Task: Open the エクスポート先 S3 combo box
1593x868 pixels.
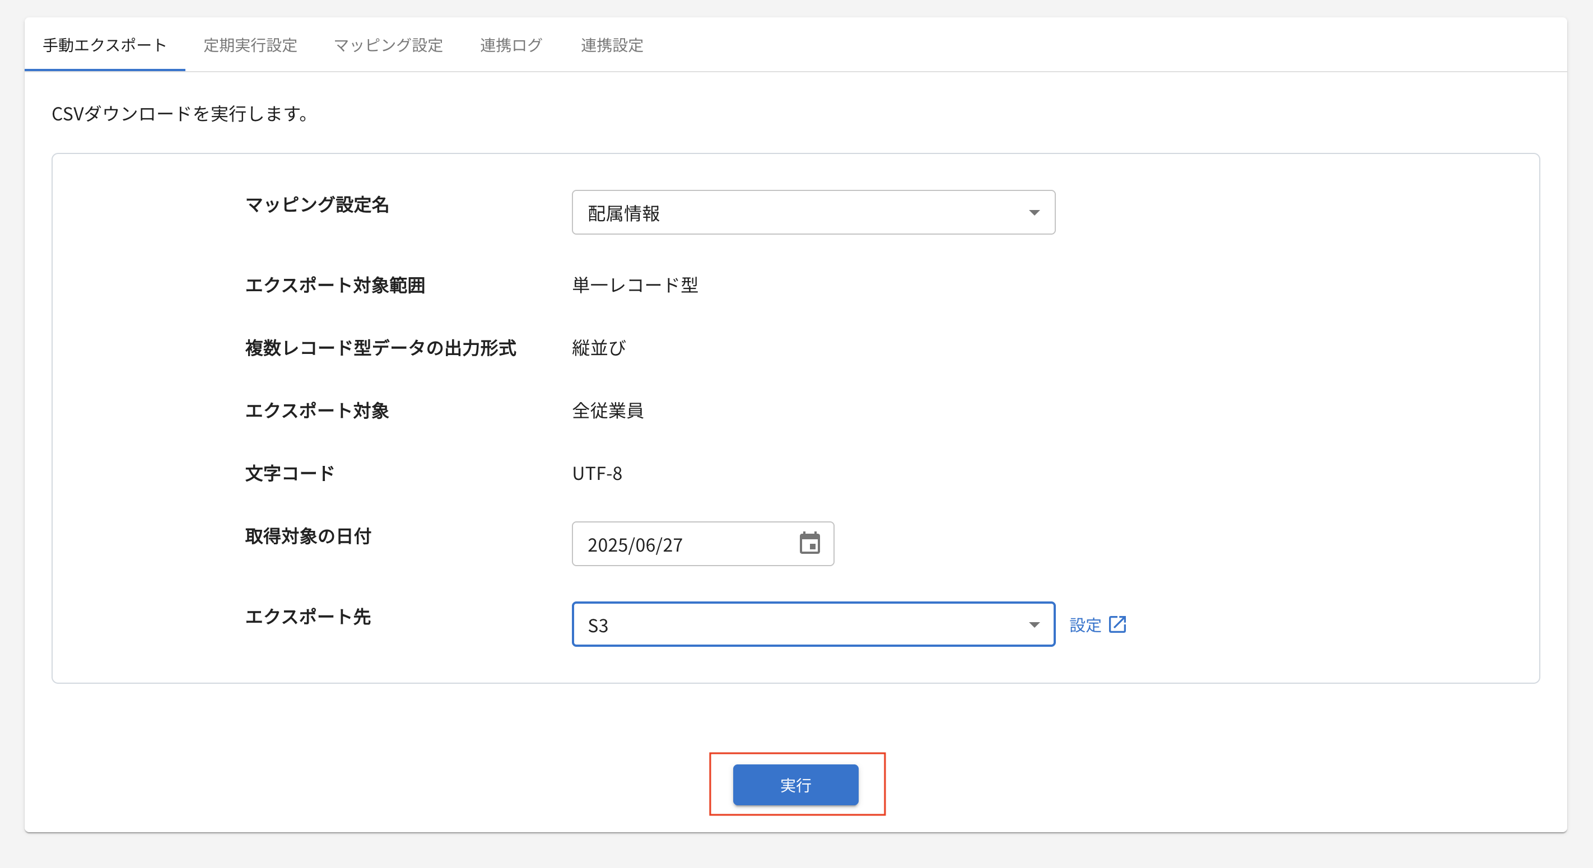Action: click(813, 624)
